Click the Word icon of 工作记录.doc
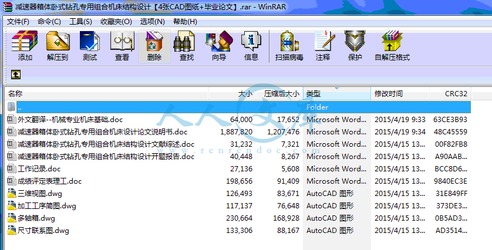Viewport: 492px width, 250px height. click(12, 168)
